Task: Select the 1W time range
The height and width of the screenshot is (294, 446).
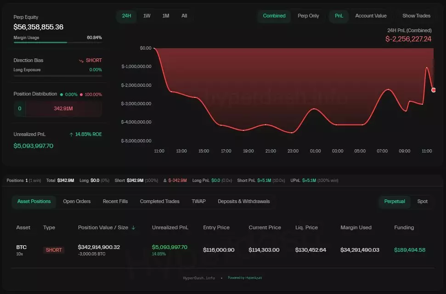Action: [x=147, y=16]
